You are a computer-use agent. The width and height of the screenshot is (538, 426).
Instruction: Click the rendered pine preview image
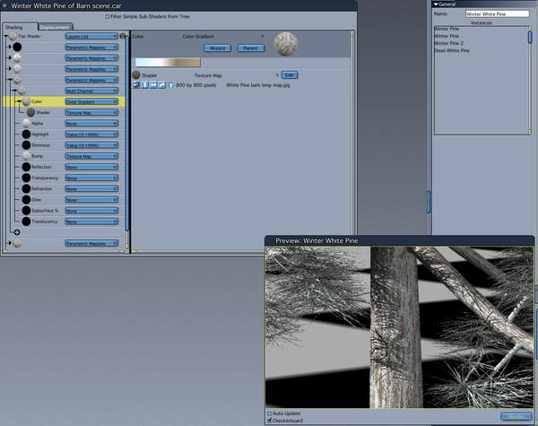tap(399, 327)
